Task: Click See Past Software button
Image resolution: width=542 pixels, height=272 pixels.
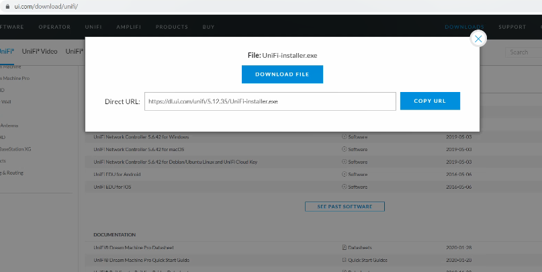Action: click(x=345, y=206)
